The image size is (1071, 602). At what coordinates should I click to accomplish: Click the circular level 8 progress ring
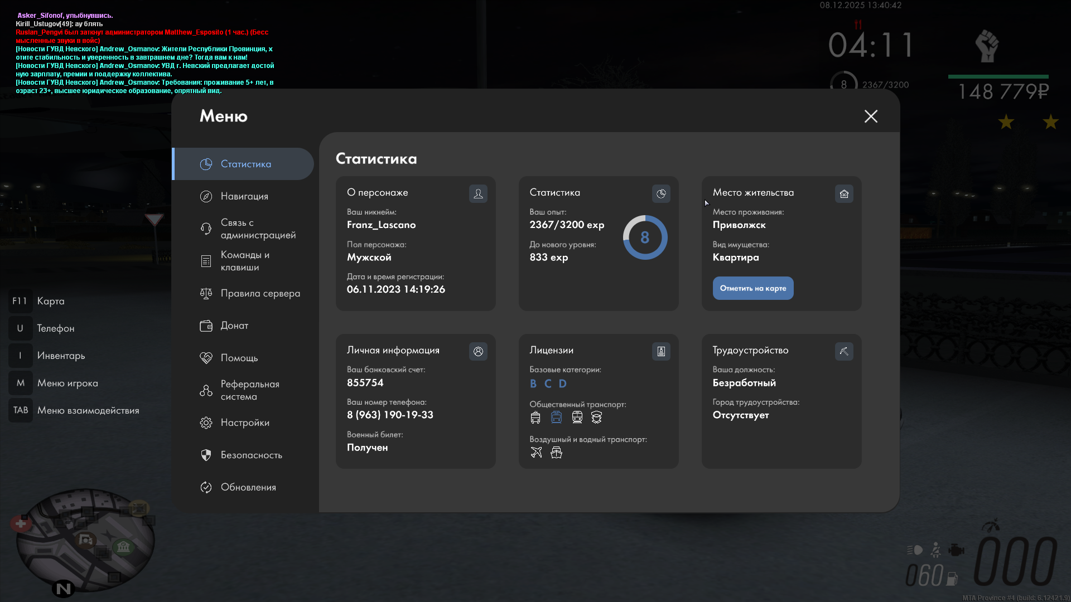645,237
